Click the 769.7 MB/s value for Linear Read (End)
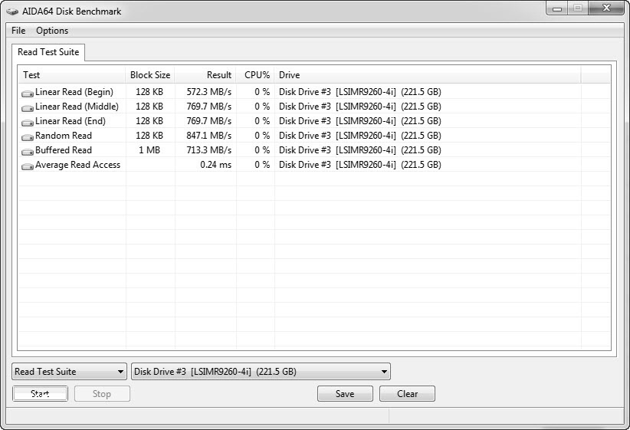This screenshot has width=630, height=430. pyautogui.click(x=209, y=121)
